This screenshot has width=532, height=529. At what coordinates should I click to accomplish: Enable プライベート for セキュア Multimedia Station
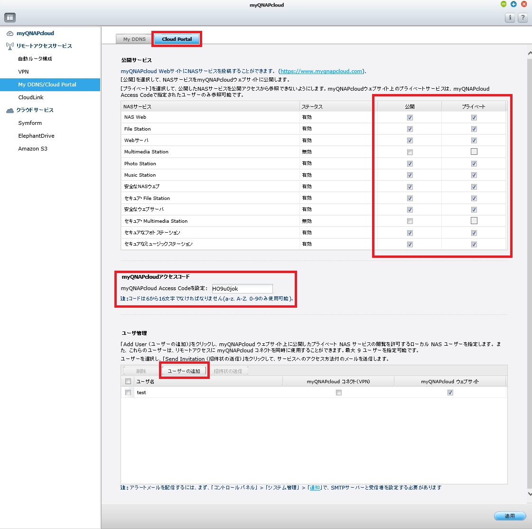click(x=474, y=221)
